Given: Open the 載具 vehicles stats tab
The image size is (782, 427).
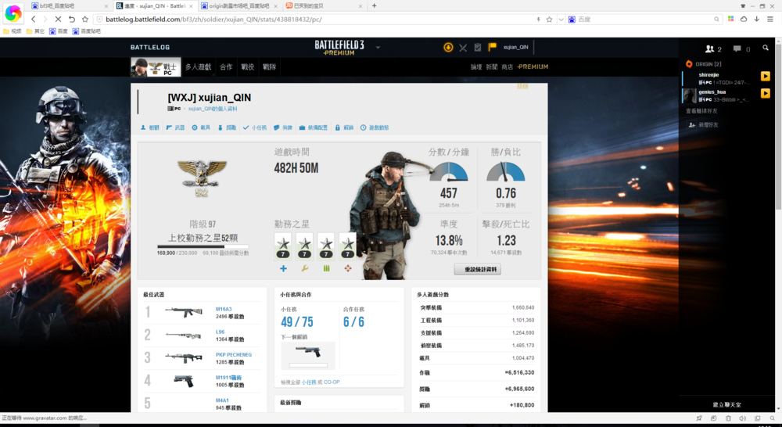Looking at the screenshot, I should coord(202,127).
